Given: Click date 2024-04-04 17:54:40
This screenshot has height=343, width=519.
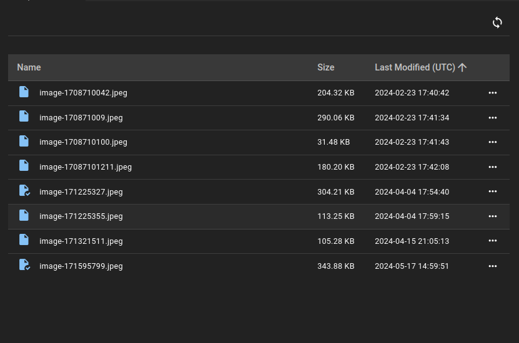Looking at the screenshot, I should (412, 192).
